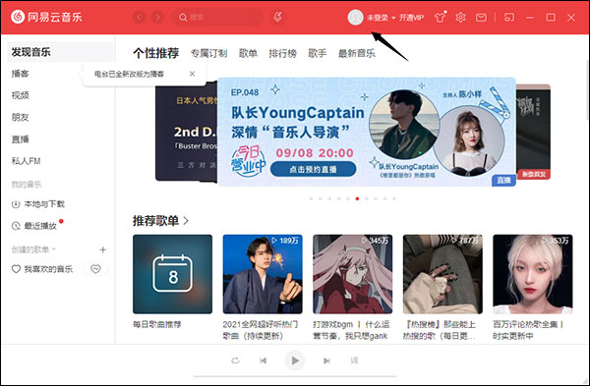Toggle the loop playback mode icon
This screenshot has width=590, height=386.
236,360
